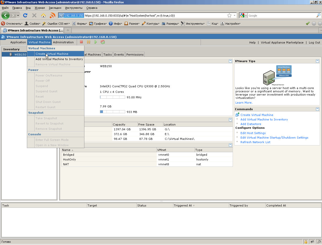Image resolution: width=322 pixels, height=245 pixels.
Task: Click the green Power On play icon
Action: click(x=96, y=42)
